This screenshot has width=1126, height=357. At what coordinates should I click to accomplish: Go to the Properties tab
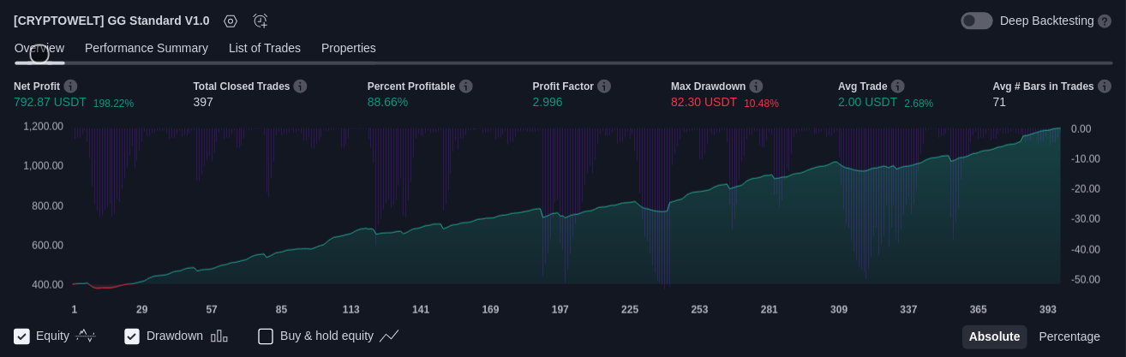point(348,48)
